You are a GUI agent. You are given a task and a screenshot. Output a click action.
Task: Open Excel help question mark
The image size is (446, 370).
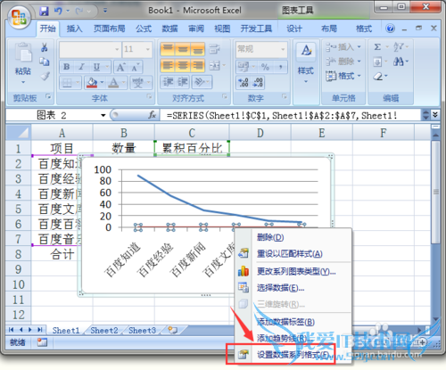(390, 29)
